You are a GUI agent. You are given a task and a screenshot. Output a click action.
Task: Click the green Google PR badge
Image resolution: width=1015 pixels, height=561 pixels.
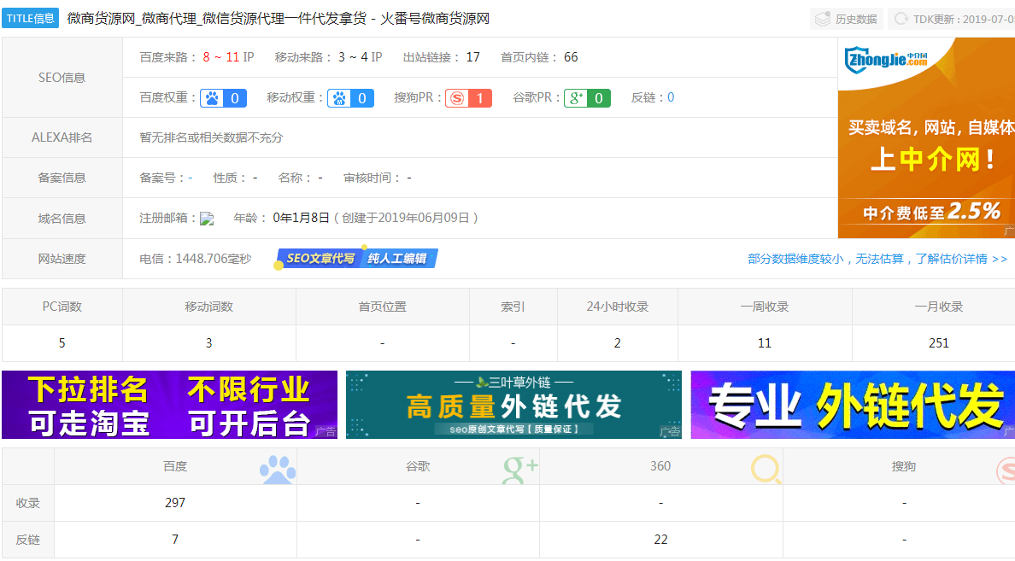tap(587, 98)
